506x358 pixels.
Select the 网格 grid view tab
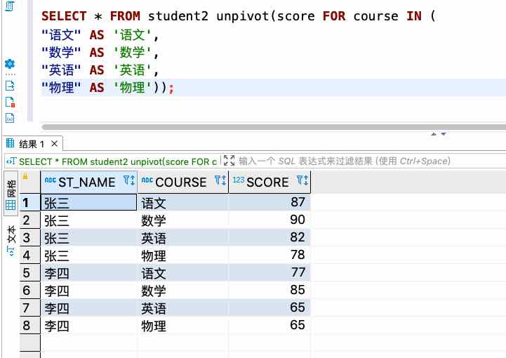tap(11, 193)
